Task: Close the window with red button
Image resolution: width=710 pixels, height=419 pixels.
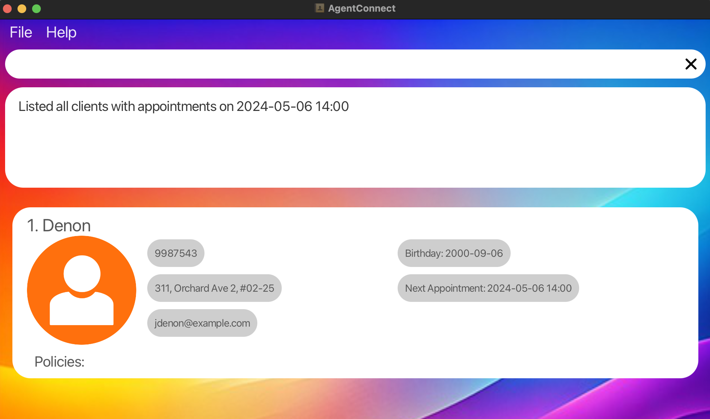Action: click(7, 9)
